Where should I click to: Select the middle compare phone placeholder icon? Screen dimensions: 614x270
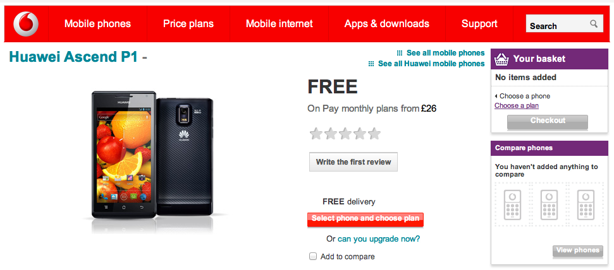pyautogui.click(x=549, y=204)
